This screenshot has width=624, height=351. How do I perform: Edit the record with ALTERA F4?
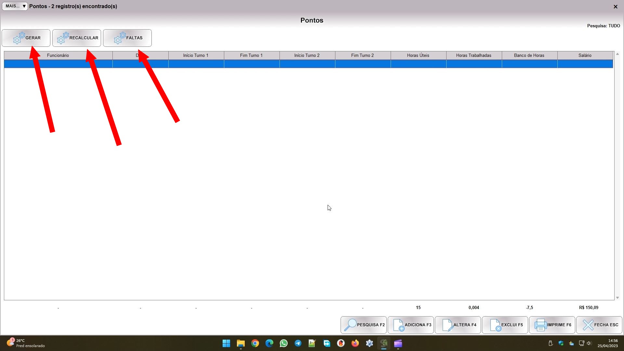[458, 325]
